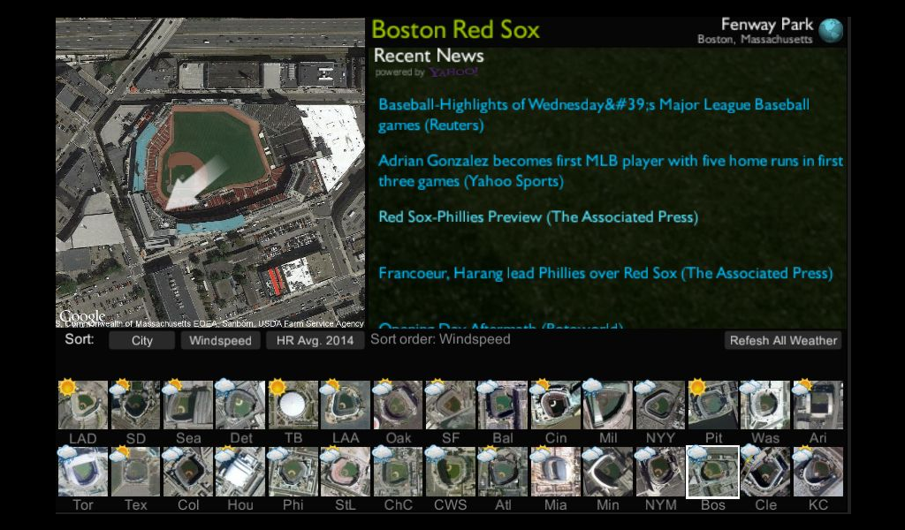Click the sun icon above the TB dome

pos(278,385)
